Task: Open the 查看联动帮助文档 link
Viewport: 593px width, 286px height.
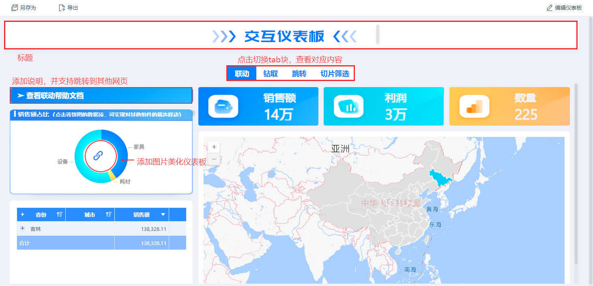Action: 101,96
